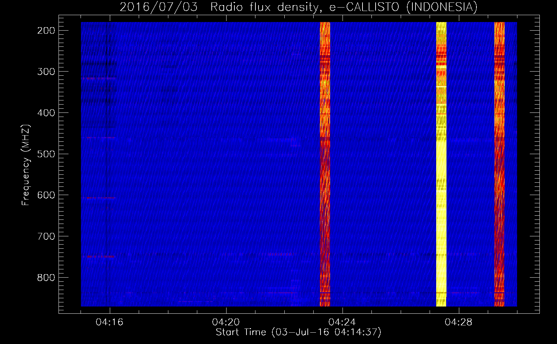Click the bright yellow burst band near 04:27
This screenshot has width=557, height=344.
[x=441, y=164]
